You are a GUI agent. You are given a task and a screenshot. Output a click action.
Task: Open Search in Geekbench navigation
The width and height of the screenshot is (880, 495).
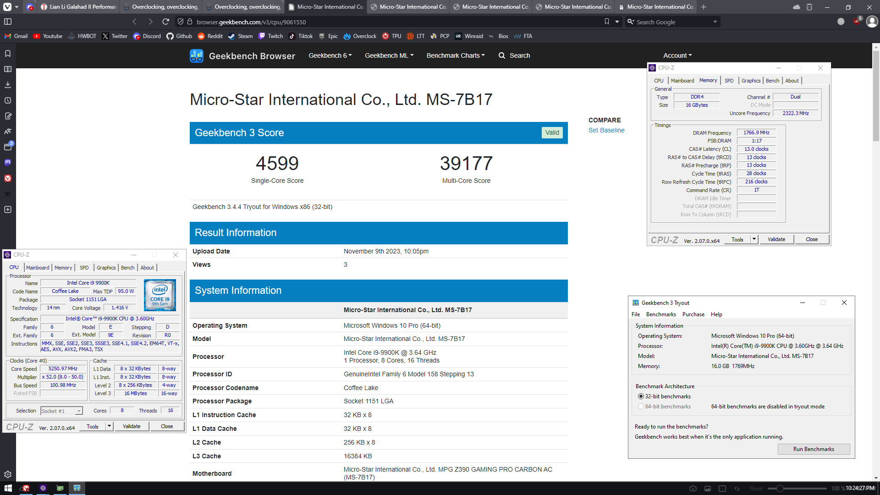pyautogui.click(x=514, y=55)
